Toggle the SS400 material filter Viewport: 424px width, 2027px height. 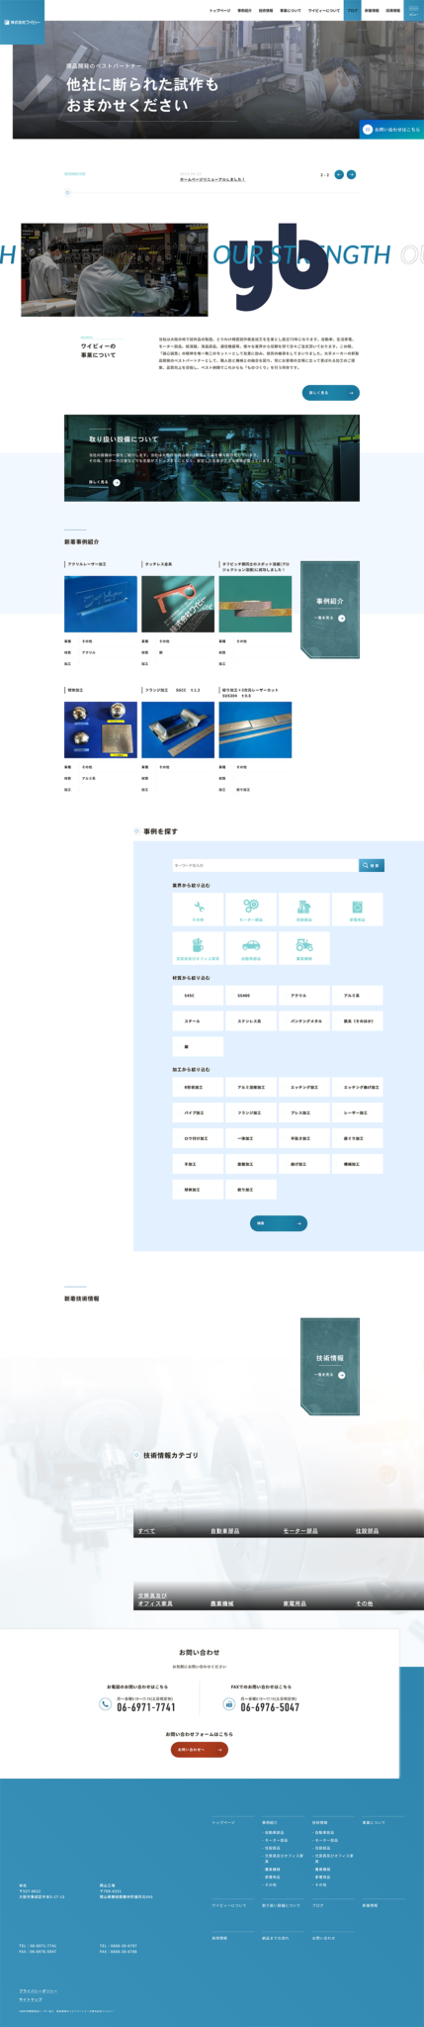click(251, 995)
